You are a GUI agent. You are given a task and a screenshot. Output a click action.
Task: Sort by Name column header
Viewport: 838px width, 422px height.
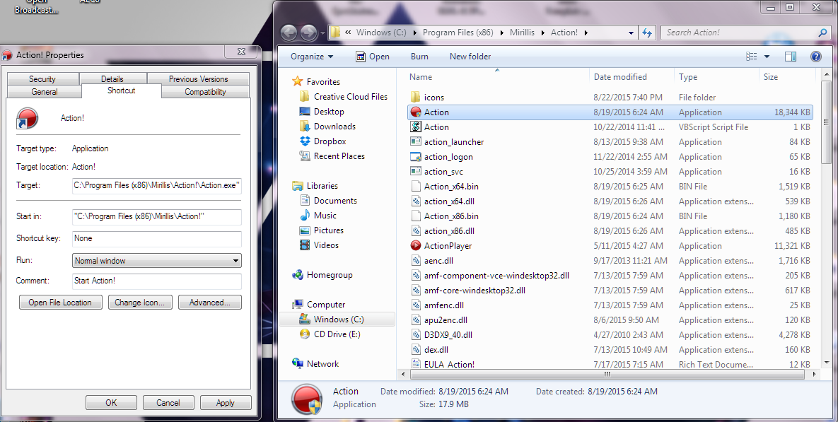tap(421, 77)
